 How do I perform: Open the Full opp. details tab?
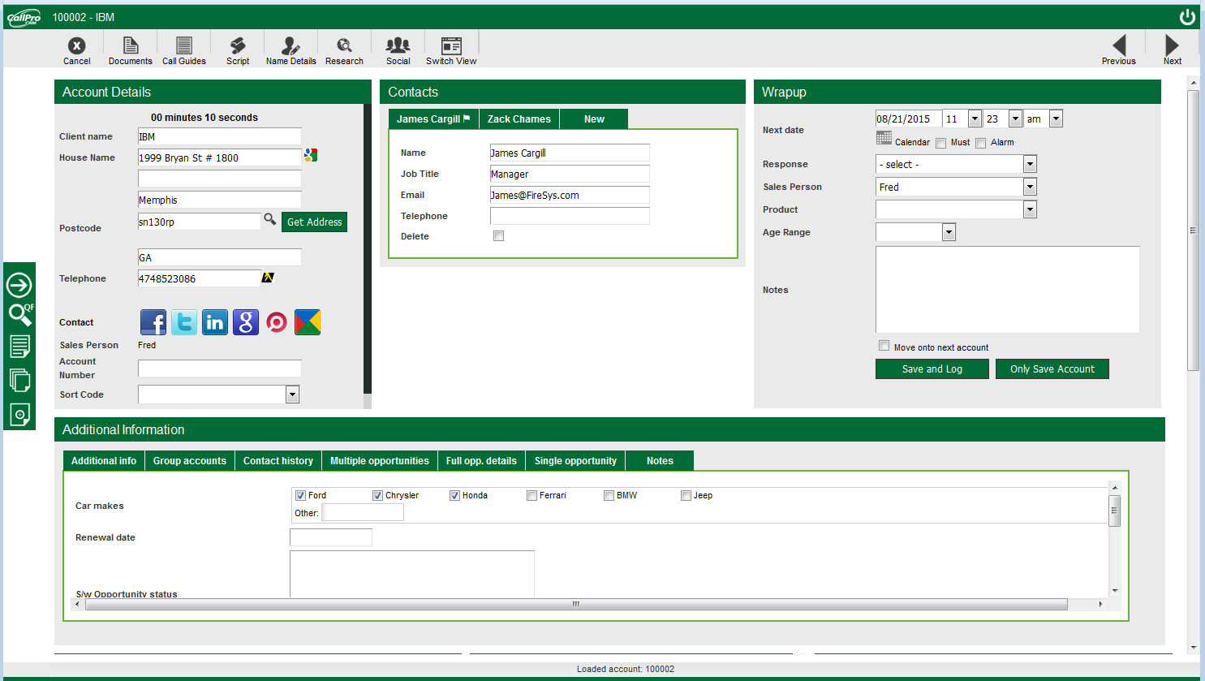tap(481, 461)
